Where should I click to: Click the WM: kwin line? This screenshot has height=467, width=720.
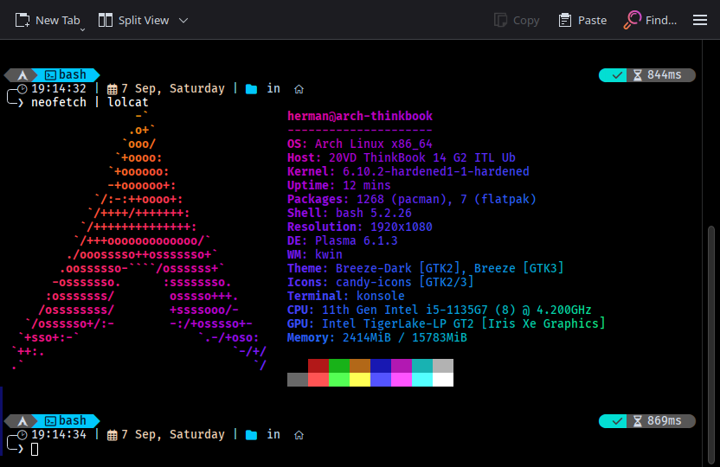[x=315, y=254]
